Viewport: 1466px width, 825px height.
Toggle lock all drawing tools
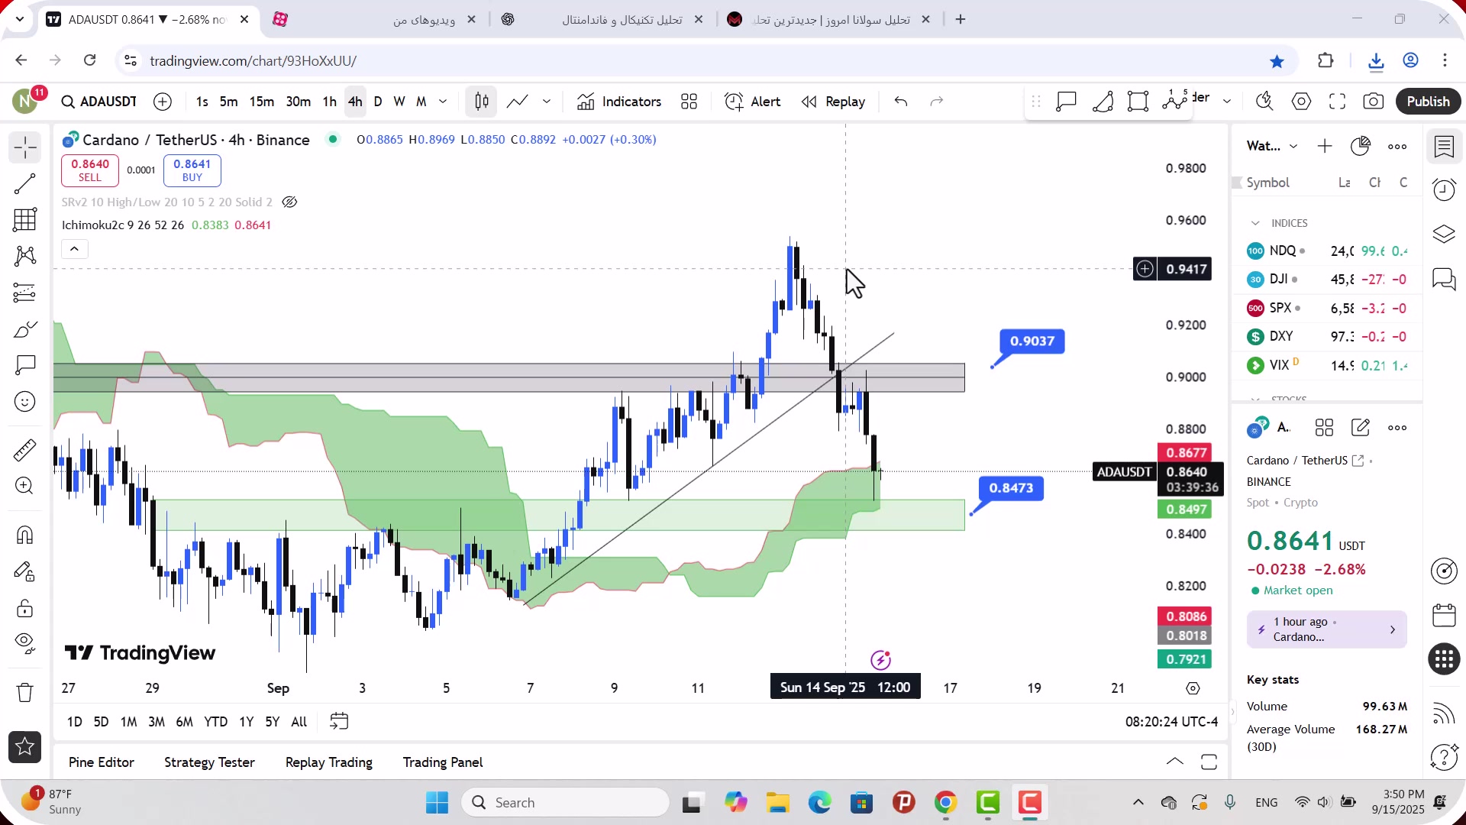[25, 608]
